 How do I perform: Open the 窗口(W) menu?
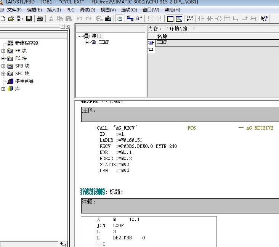pyautogui.click(x=151, y=10)
